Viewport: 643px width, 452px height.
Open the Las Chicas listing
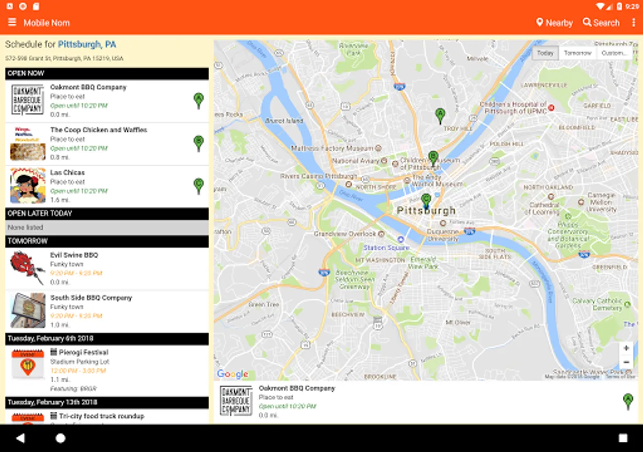click(107, 186)
